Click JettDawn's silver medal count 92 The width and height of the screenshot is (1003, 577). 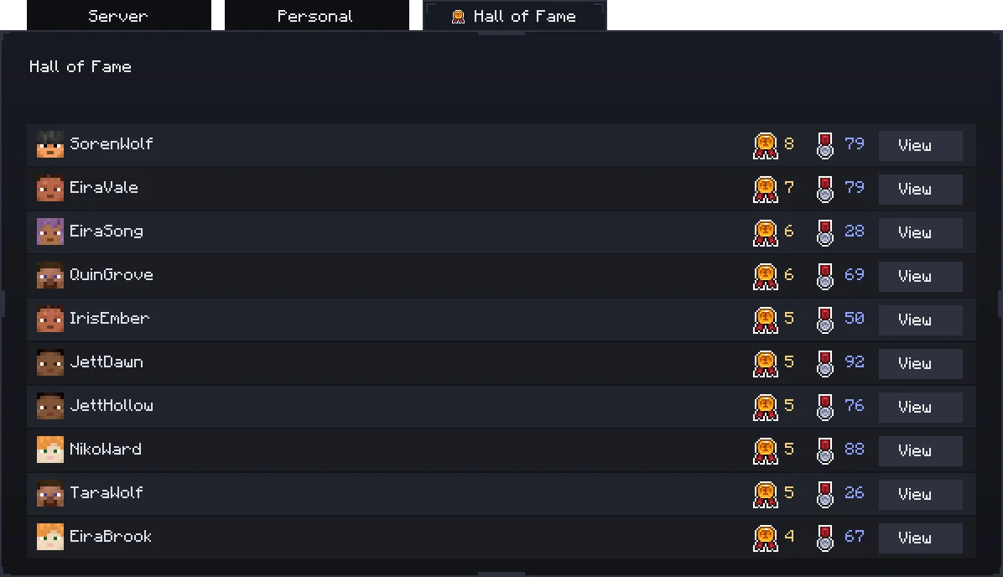point(854,362)
